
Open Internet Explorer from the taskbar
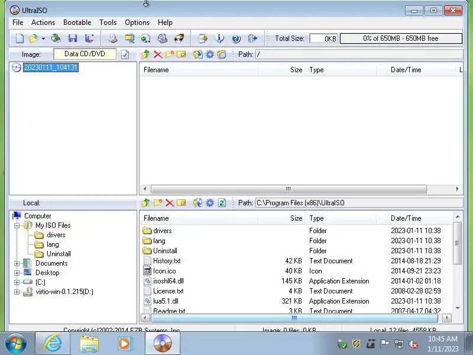(53, 344)
